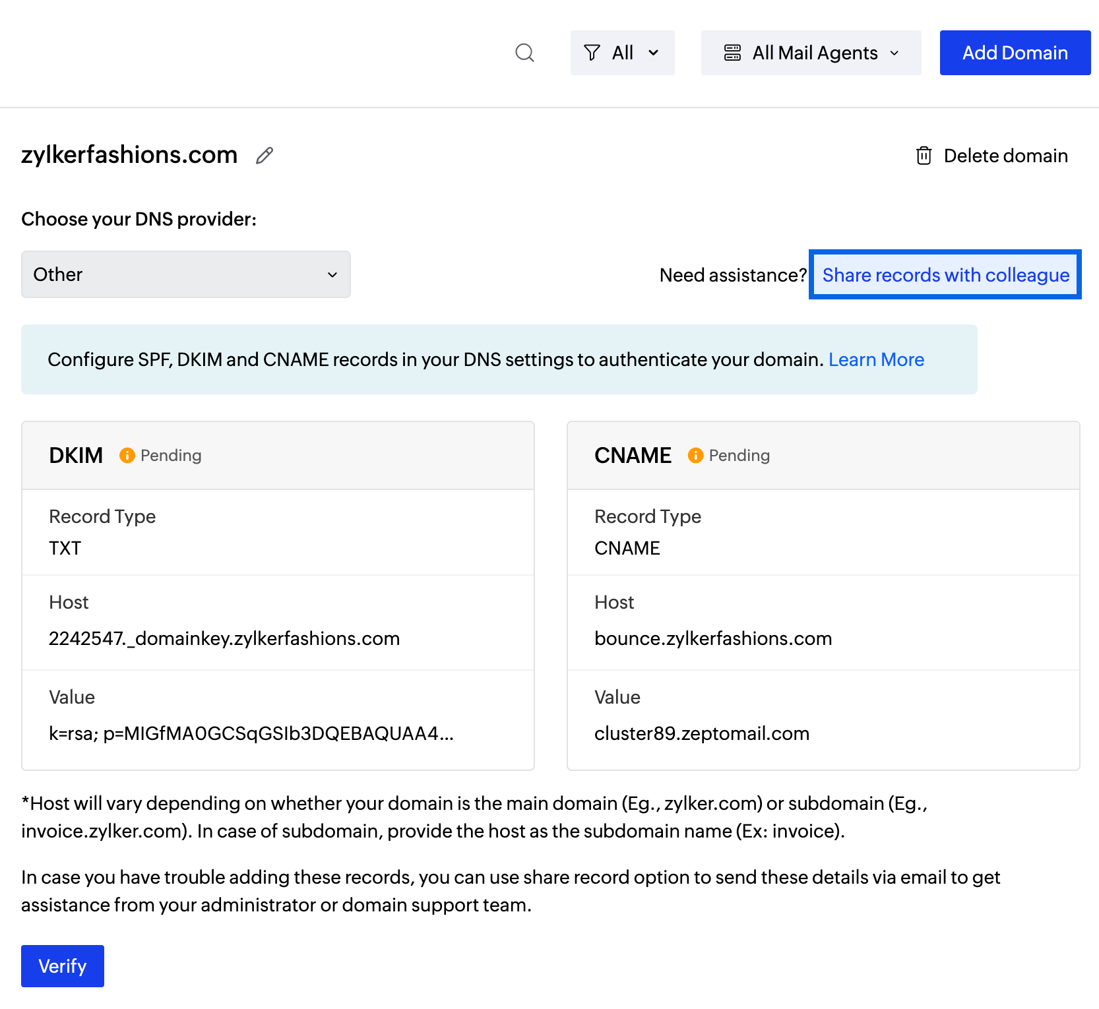Click the funnel filter icon

pos(592,53)
